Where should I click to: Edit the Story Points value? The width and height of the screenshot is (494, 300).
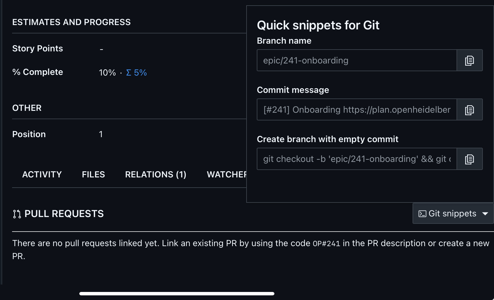click(101, 49)
